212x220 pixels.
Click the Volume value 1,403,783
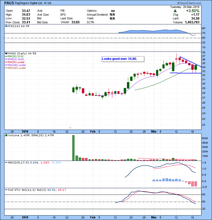[x=192, y=22]
